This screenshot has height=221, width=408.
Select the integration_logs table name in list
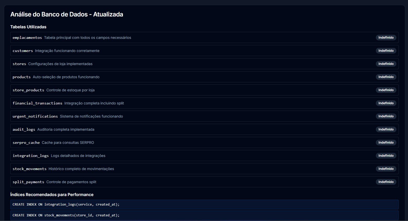point(31,156)
